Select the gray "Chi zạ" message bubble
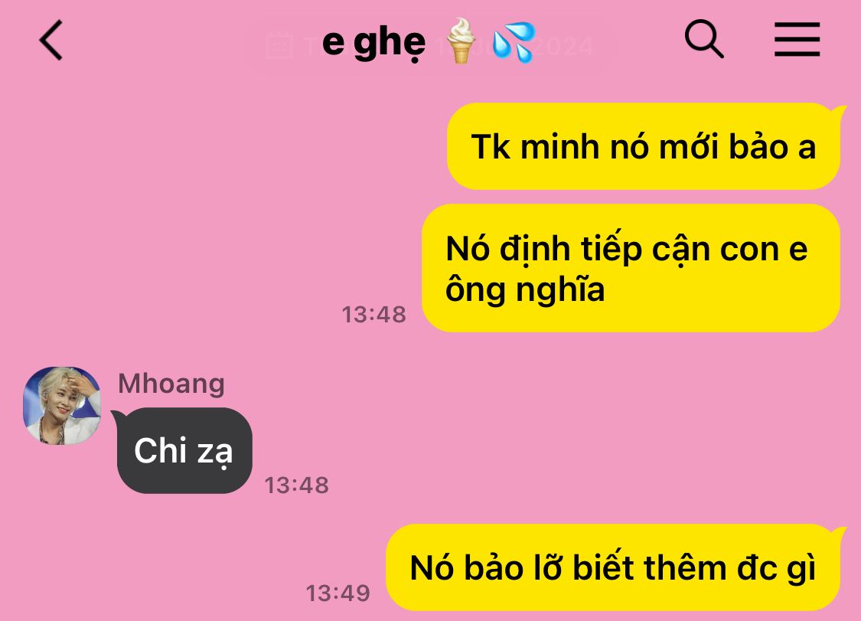The image size is (861, 621). [x=184, y=451]
